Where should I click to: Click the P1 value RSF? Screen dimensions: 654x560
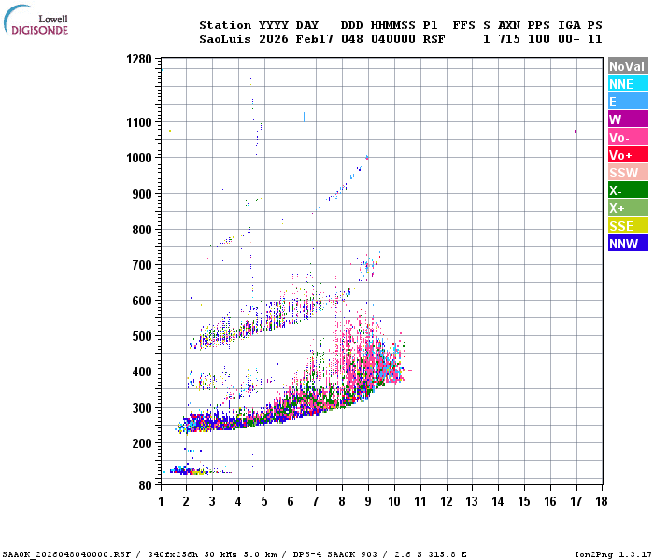point(434,39)
